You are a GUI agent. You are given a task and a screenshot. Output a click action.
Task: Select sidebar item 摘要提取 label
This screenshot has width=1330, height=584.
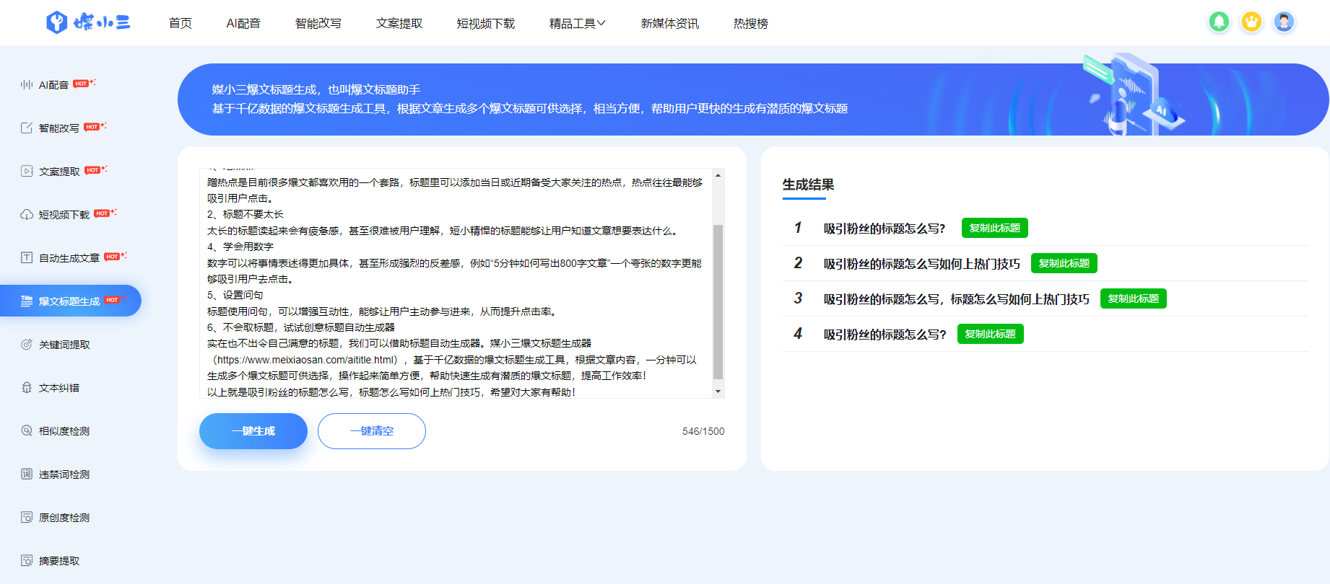tap(59, 561)
